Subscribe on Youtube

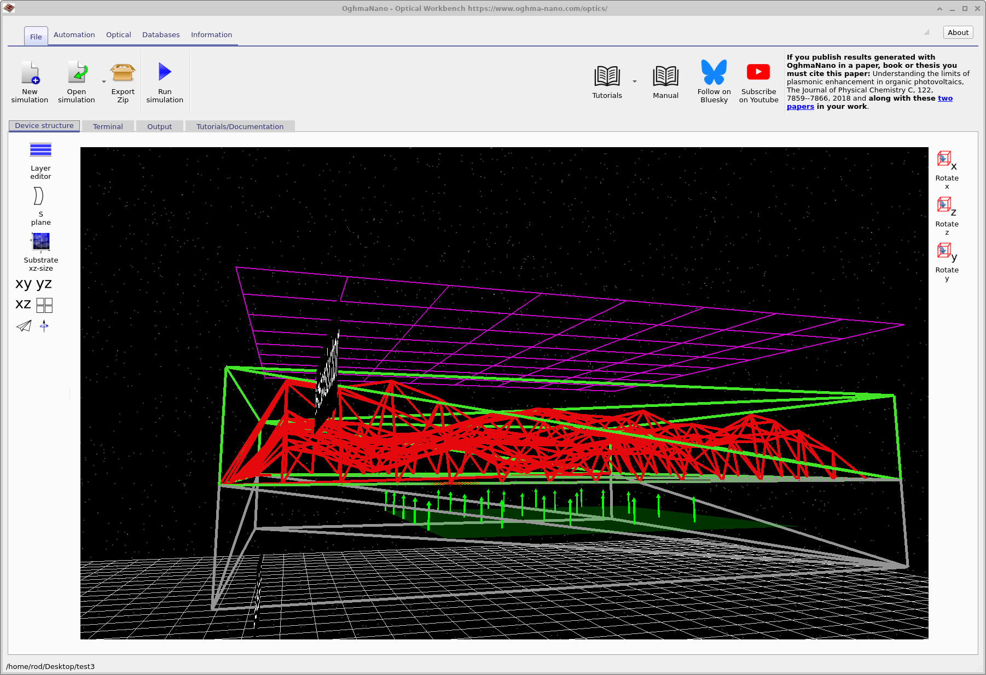pyautogui.click(x=758, y=81)
